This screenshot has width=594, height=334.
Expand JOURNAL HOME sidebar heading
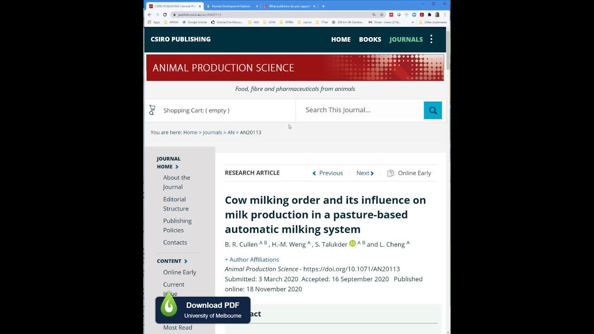coord(168,162)
